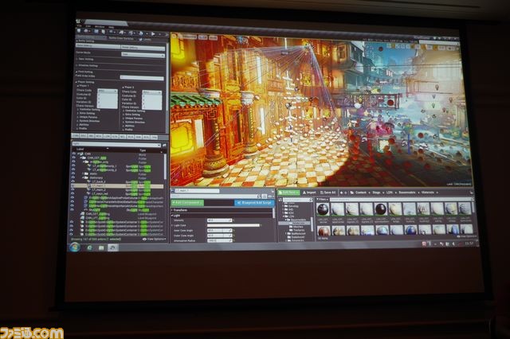This screenshot has height=339, width=510.
Task: Click the forward arrow in the Content Browser path
Action: [346, 193]
